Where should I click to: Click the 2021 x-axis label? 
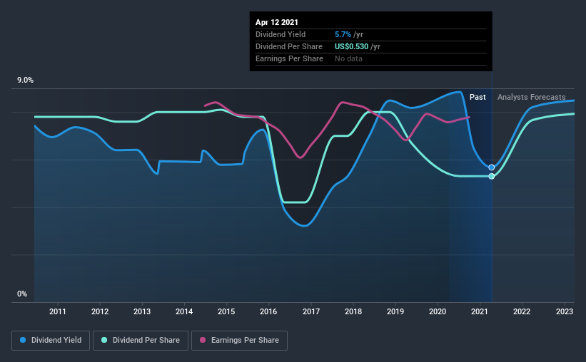tap(480, 311)
